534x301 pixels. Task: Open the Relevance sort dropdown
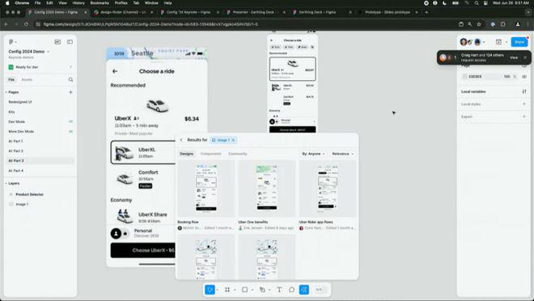click(342, 154)
